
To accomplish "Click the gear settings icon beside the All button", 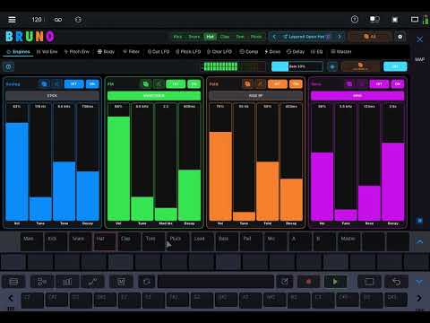I will click(x=400, y=37).
